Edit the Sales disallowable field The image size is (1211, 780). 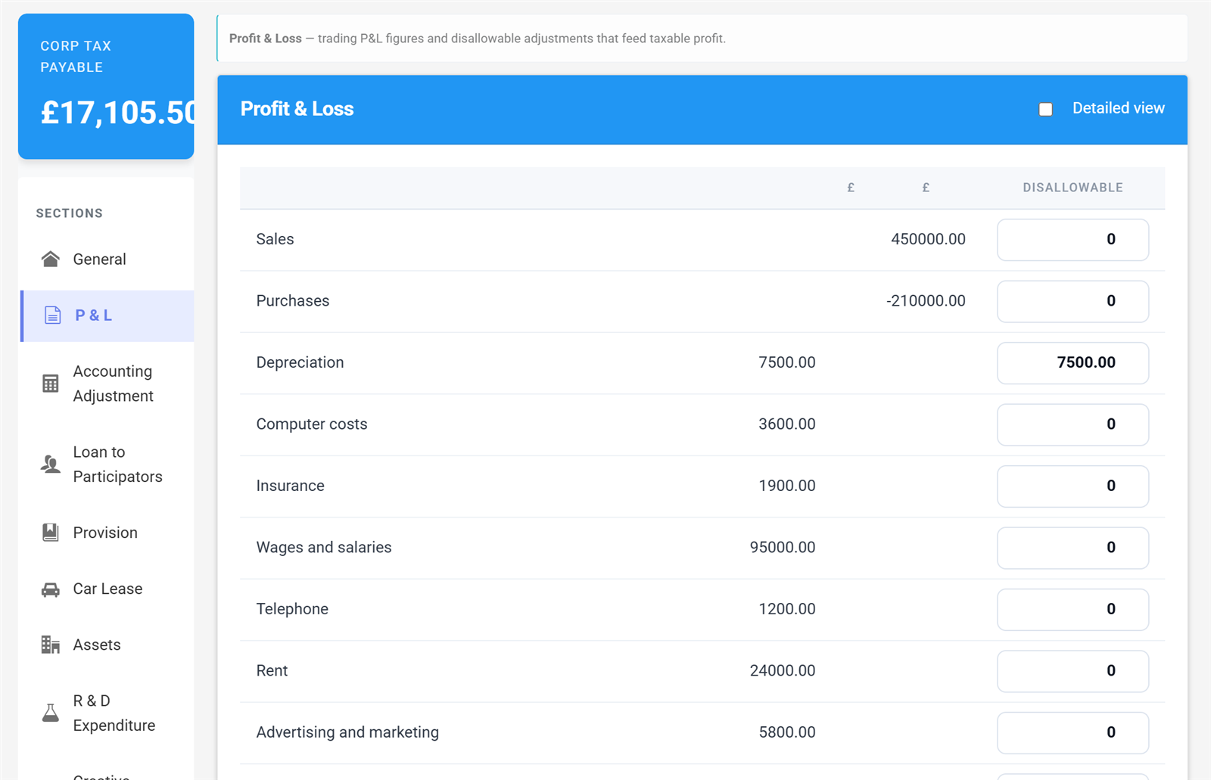coord(1072,240)
